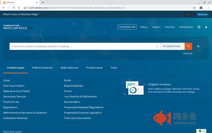Open Proposed & Enacted Legislation link
212x133 pixels.
coord(83,113)
